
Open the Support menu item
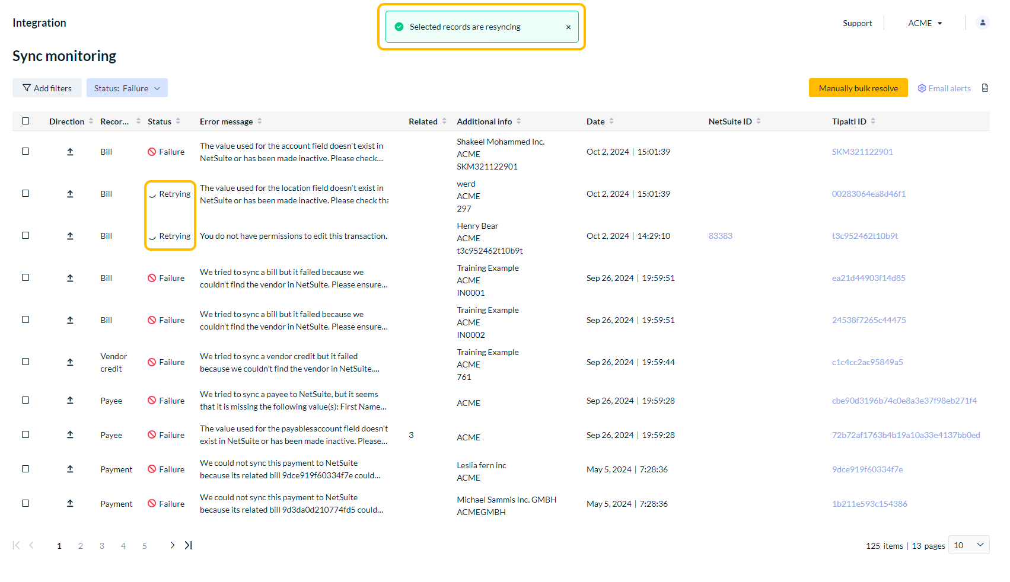point(857,23)
